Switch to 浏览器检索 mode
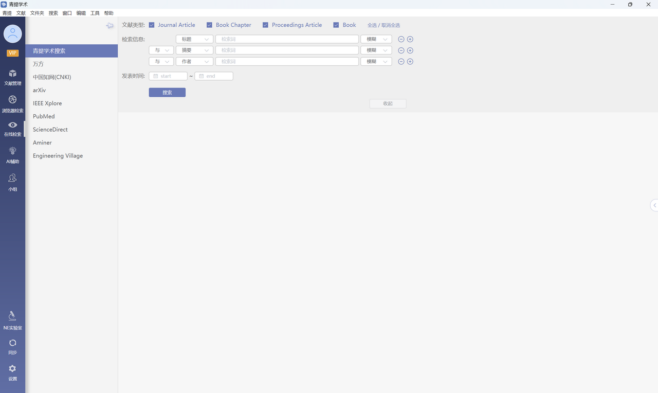Viewport: 658px width, 393px height. [x=12, y=103]
